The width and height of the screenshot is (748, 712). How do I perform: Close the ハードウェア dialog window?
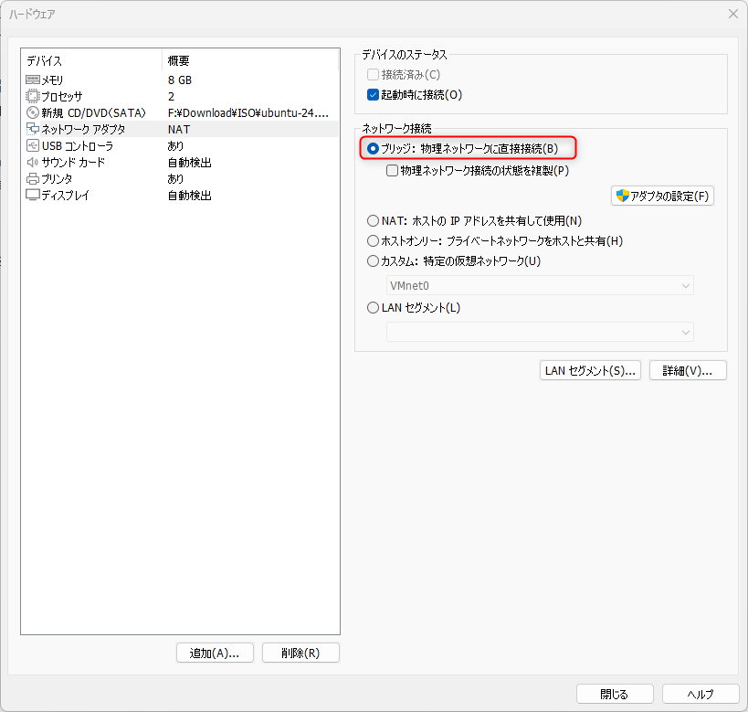click(733, 14)
